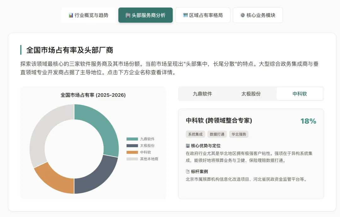Click the 核心优势与定位 subheading
The width and height of the screenshot is (340, 217).
pyautogui.click(x=206, y=146)
